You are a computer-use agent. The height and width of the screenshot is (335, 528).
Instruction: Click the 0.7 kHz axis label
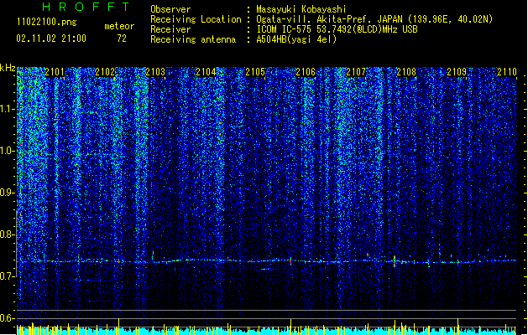(x=8, y=276)
